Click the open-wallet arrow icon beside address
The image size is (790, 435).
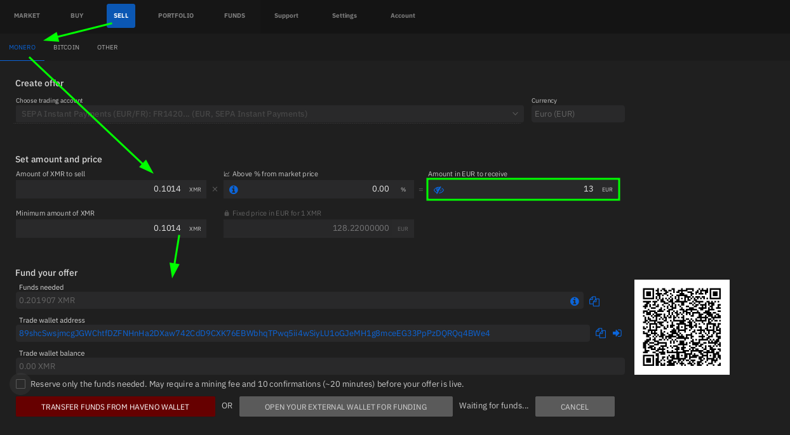click(x=617, y=333)
